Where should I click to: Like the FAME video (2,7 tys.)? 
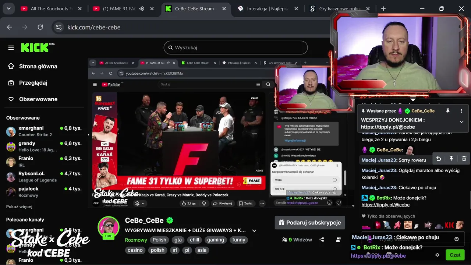coord(189,203)
